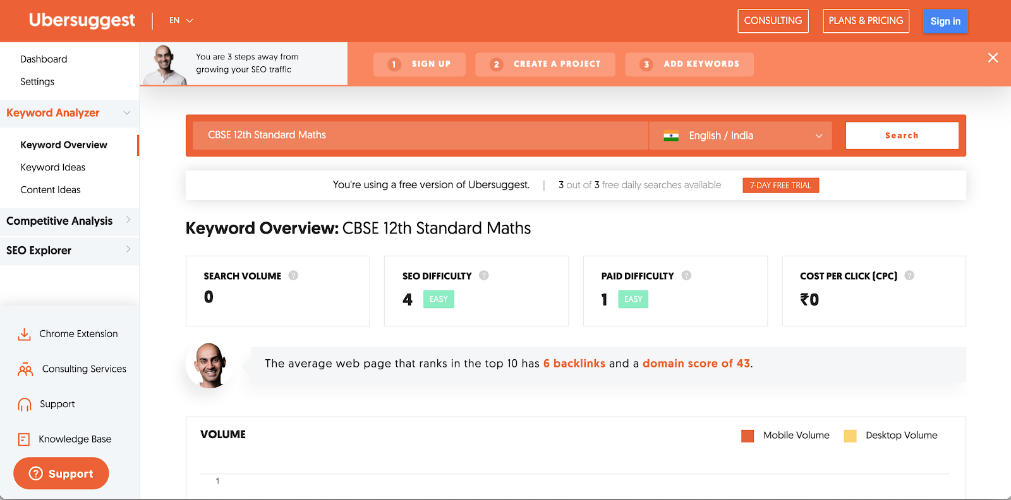This screenshot has height=500, width=1011.
Task: Open the English / India language dropdown
Action: pos(741,136)
